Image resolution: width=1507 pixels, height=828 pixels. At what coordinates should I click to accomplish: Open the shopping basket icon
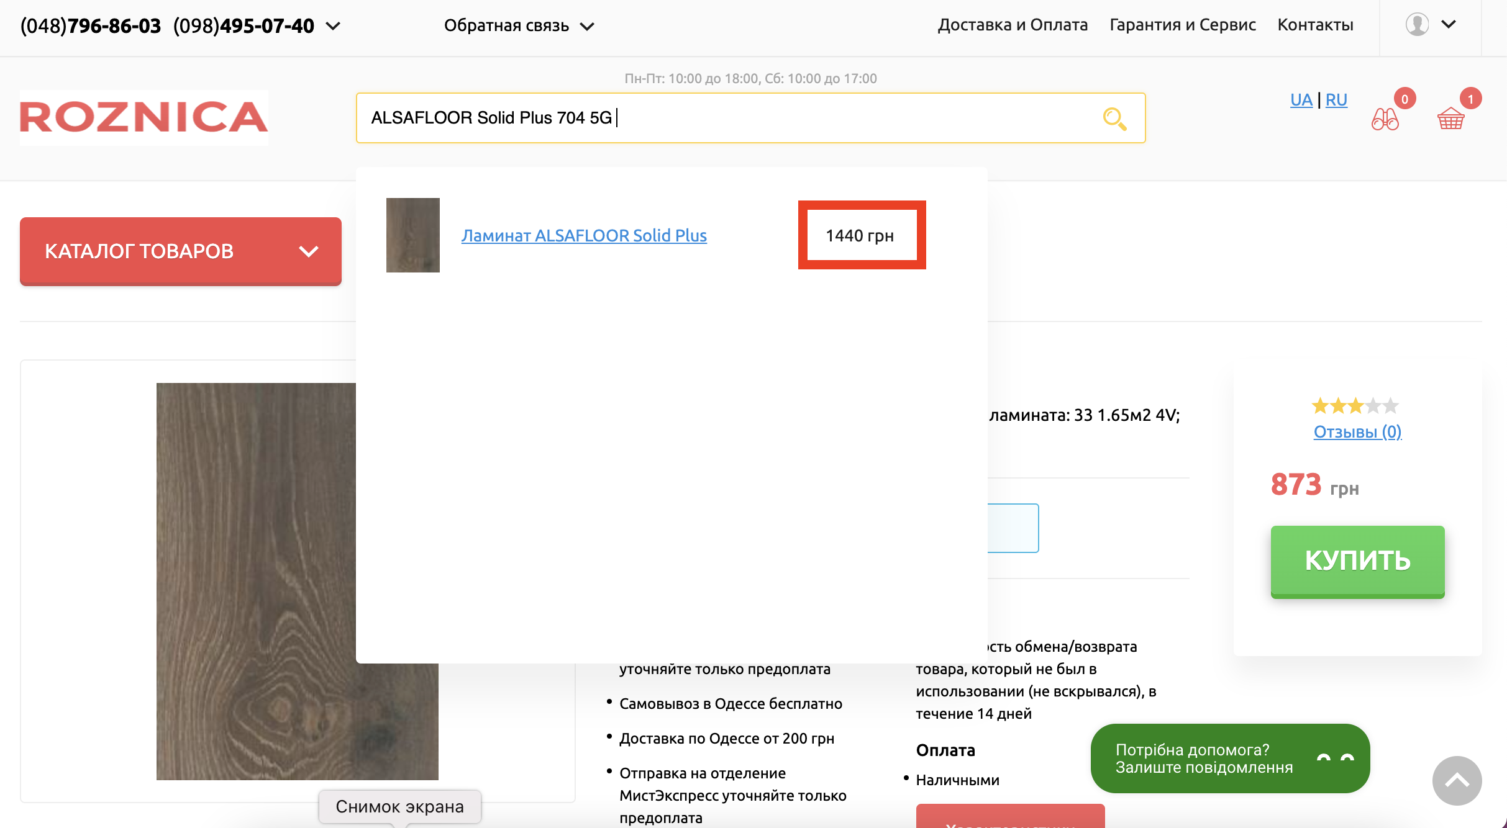[x=1451, y=117]
